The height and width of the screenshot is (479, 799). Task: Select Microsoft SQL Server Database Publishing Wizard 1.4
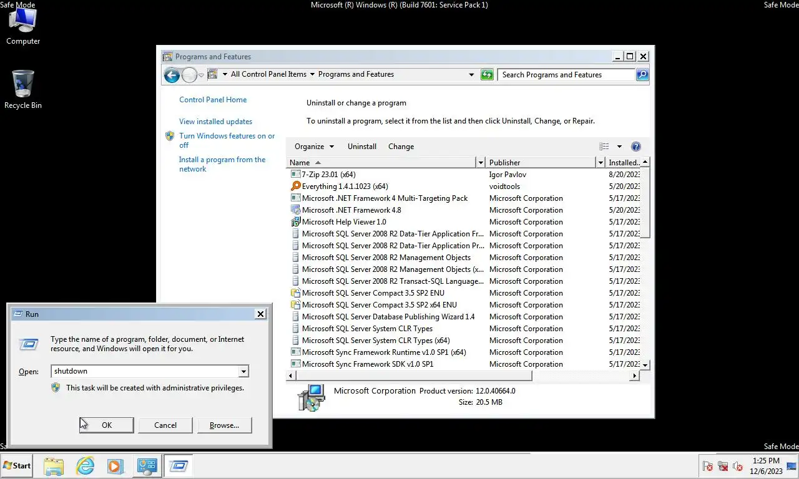coord(388,317)
